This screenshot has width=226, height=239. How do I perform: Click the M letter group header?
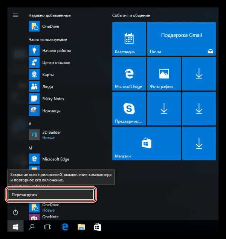pos(30,148)
